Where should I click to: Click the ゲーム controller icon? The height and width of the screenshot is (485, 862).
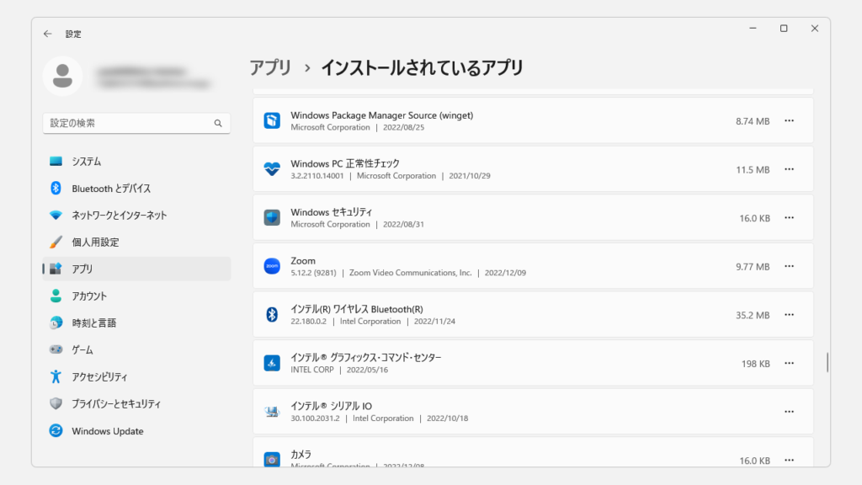(x=56, y=349)
